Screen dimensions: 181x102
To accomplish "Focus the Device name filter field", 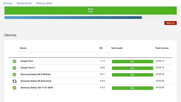I will pyautogui.click(x=59, y=54).
